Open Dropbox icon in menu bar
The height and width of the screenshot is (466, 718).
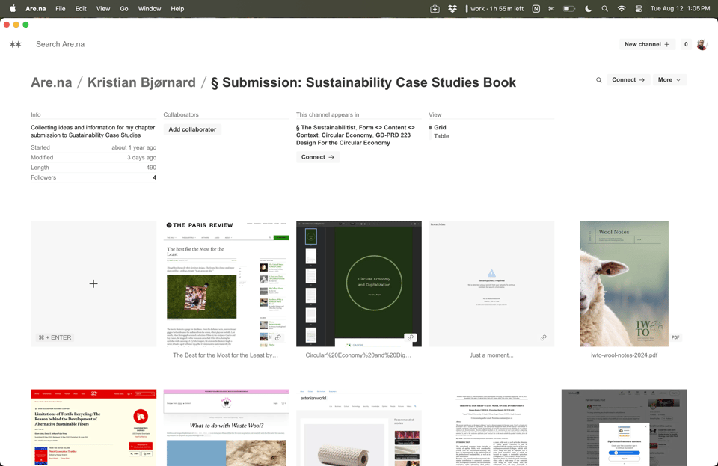click(x=452, y=9)
